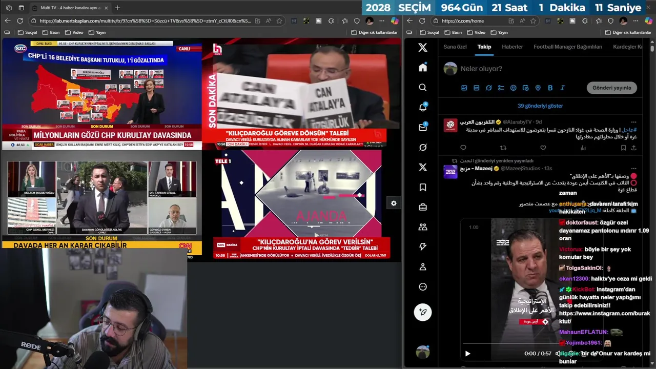Open MazeejStudios profile avatar
This screenshot has width=656, height=369.
point(450,171)
